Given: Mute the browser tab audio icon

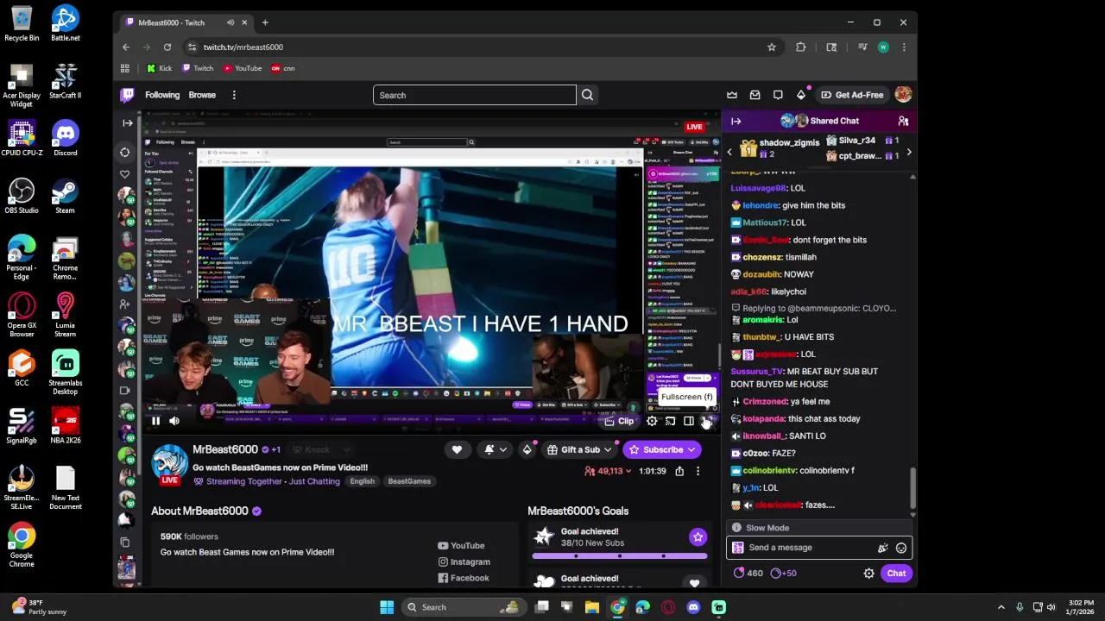Looking at the screenshot, I should tap(230, 22).
